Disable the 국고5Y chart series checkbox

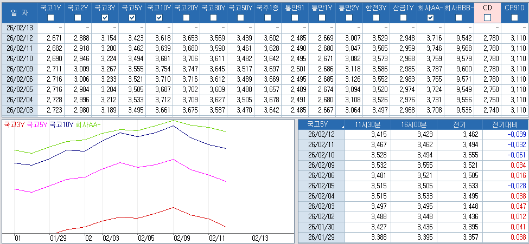[x=132, y=18]
